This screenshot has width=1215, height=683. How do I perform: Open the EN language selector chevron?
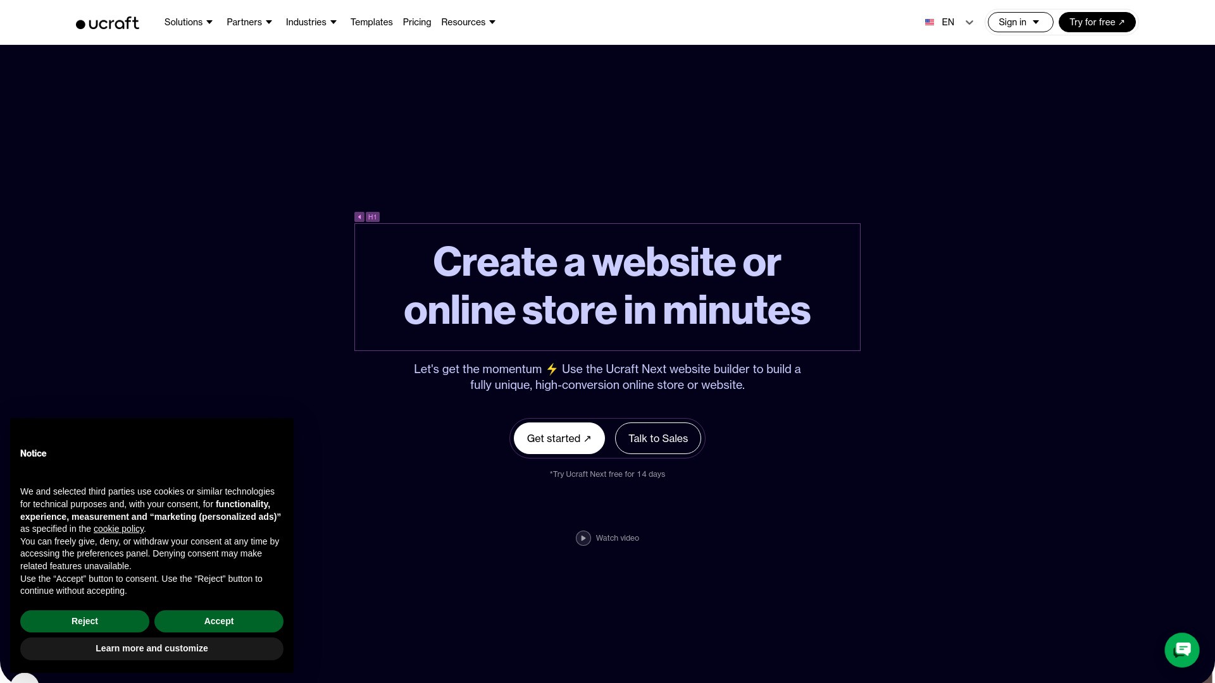coord(969,23)
